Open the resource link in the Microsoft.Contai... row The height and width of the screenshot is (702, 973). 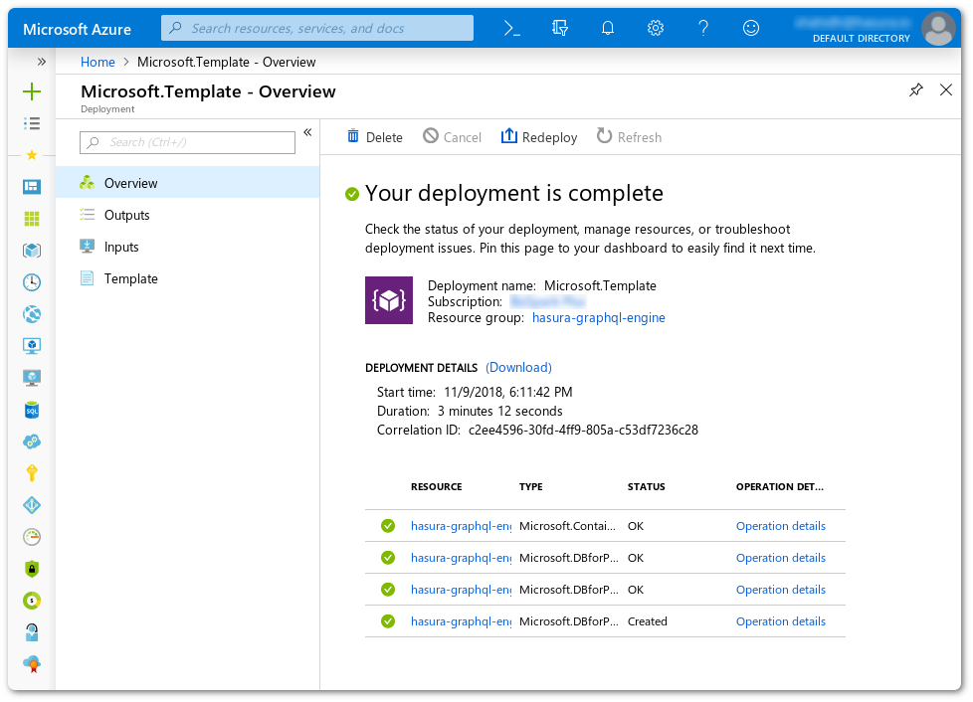pos(461,526)
